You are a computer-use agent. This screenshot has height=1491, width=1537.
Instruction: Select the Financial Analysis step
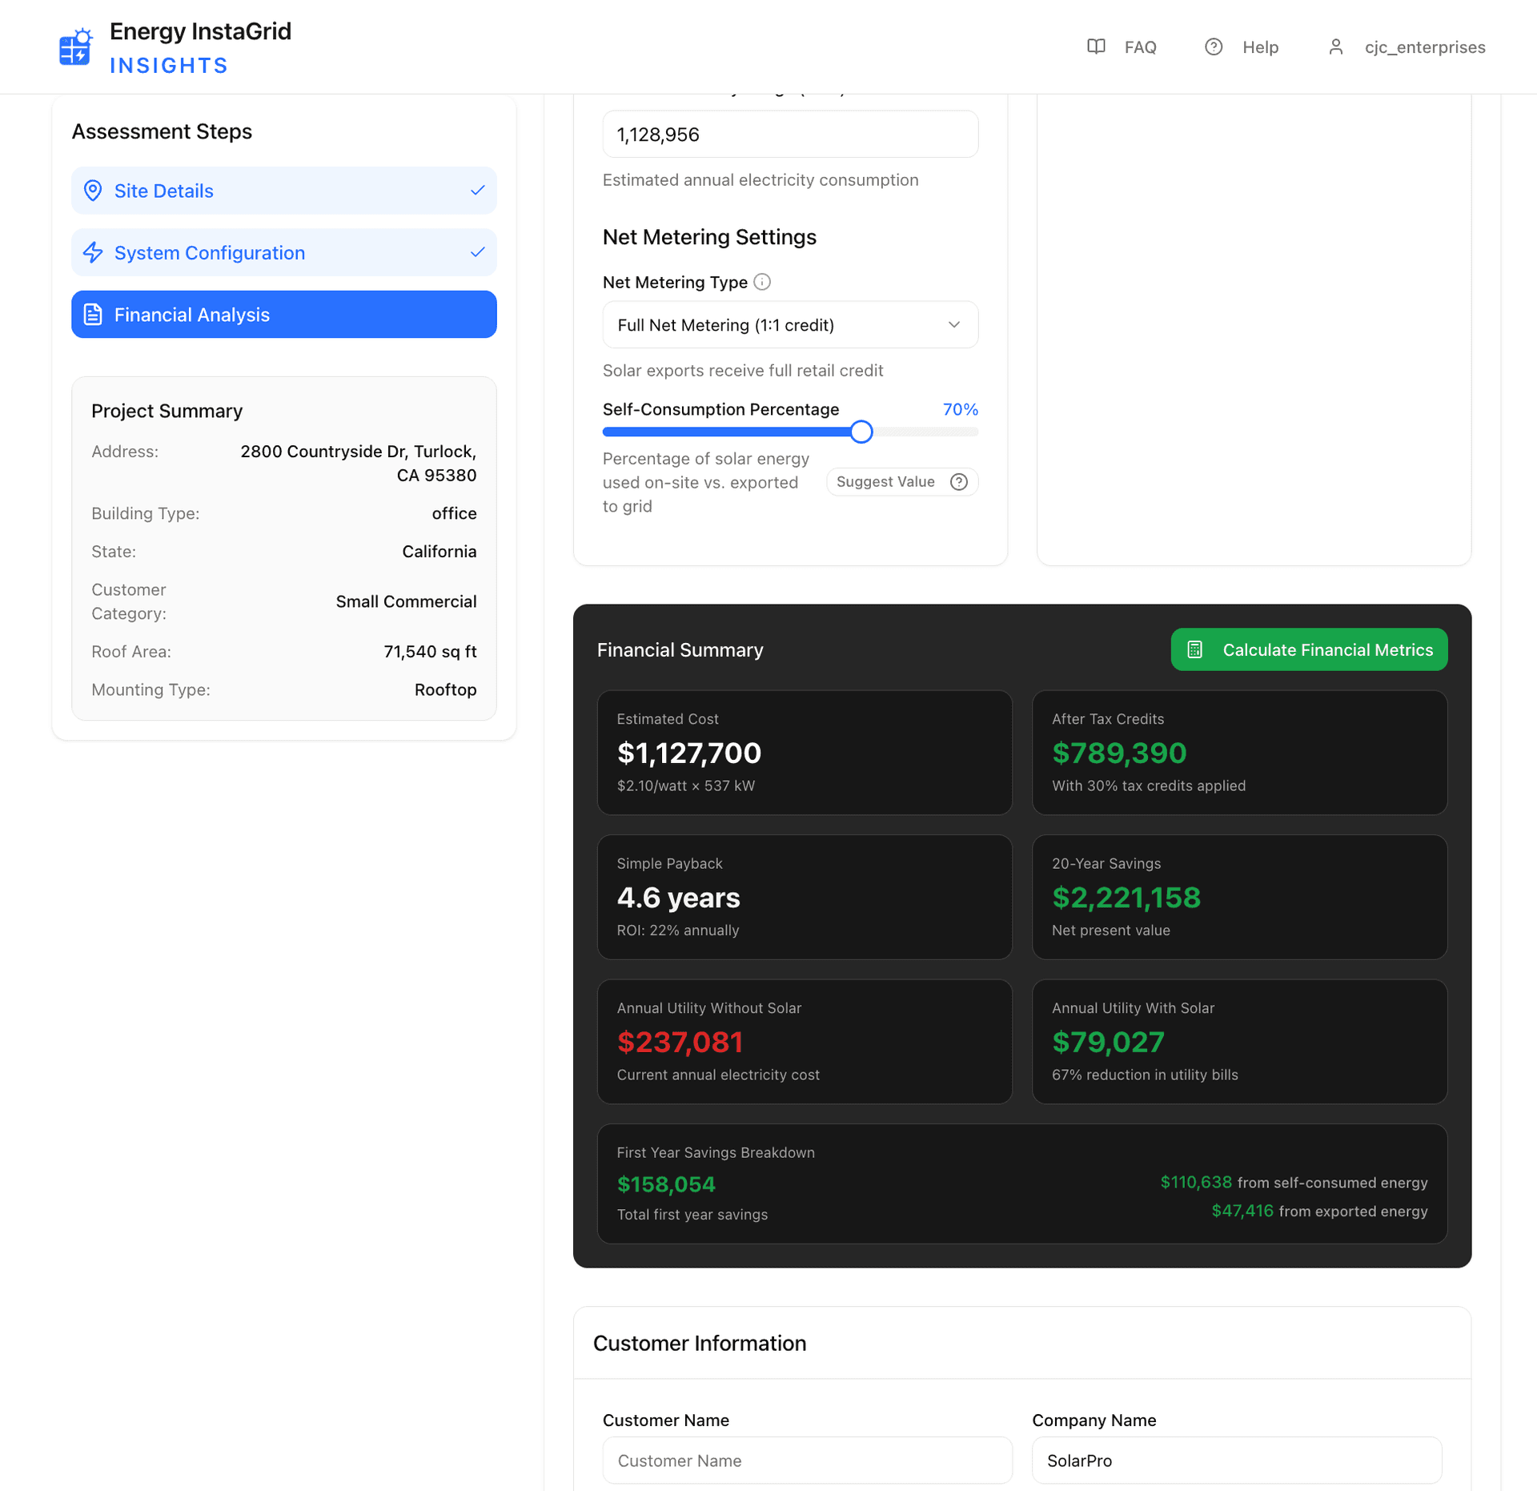tap(284, 314)
